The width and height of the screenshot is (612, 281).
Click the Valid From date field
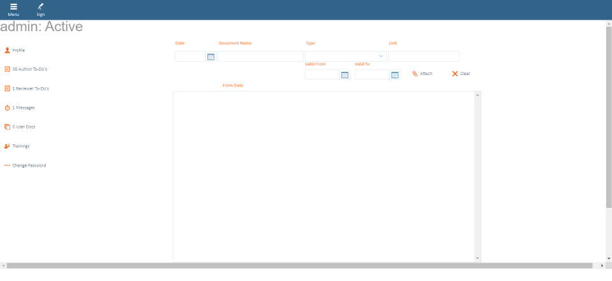(x=323, y=75)
